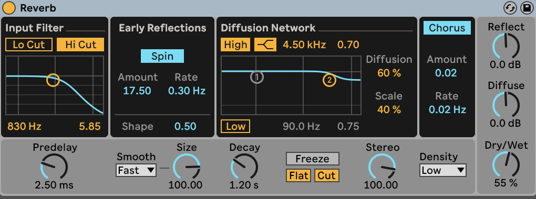
Task: Click the Diffuse value 0.0 dB
Action: tap(506, 123)
